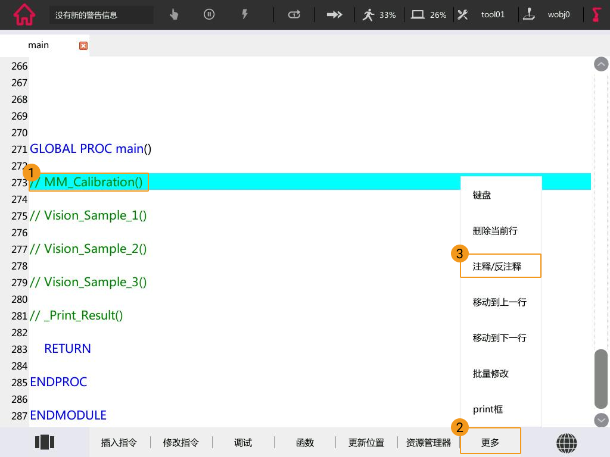Switch to the main tab
Image resolution: width=610 pixels, height=457 pixels.
(x=38, y=45)
